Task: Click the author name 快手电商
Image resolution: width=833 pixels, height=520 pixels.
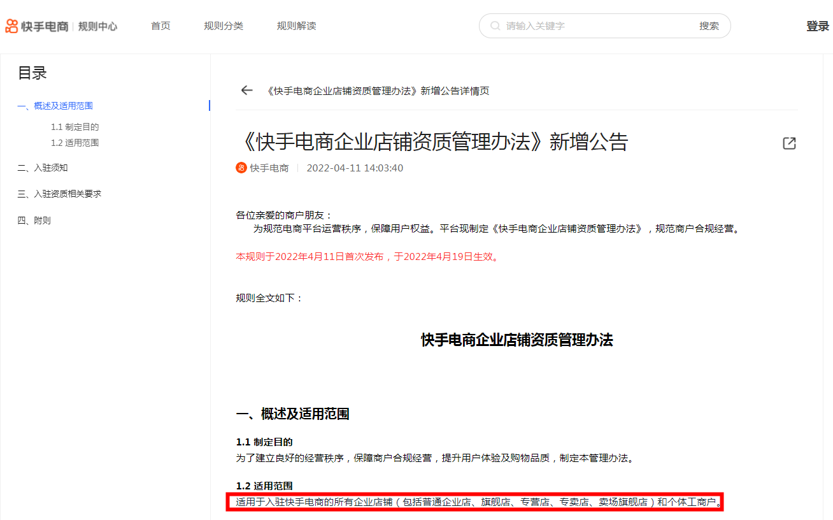Action: [269, 168]
